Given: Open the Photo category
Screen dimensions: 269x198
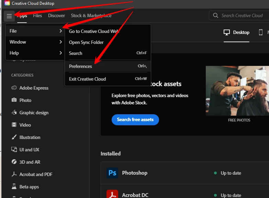Looking at the screenshot, I should [25, 100].
